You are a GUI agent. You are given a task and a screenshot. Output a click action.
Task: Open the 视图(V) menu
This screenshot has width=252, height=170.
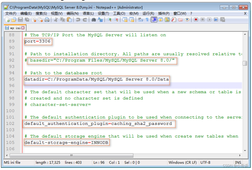[56, 13]
